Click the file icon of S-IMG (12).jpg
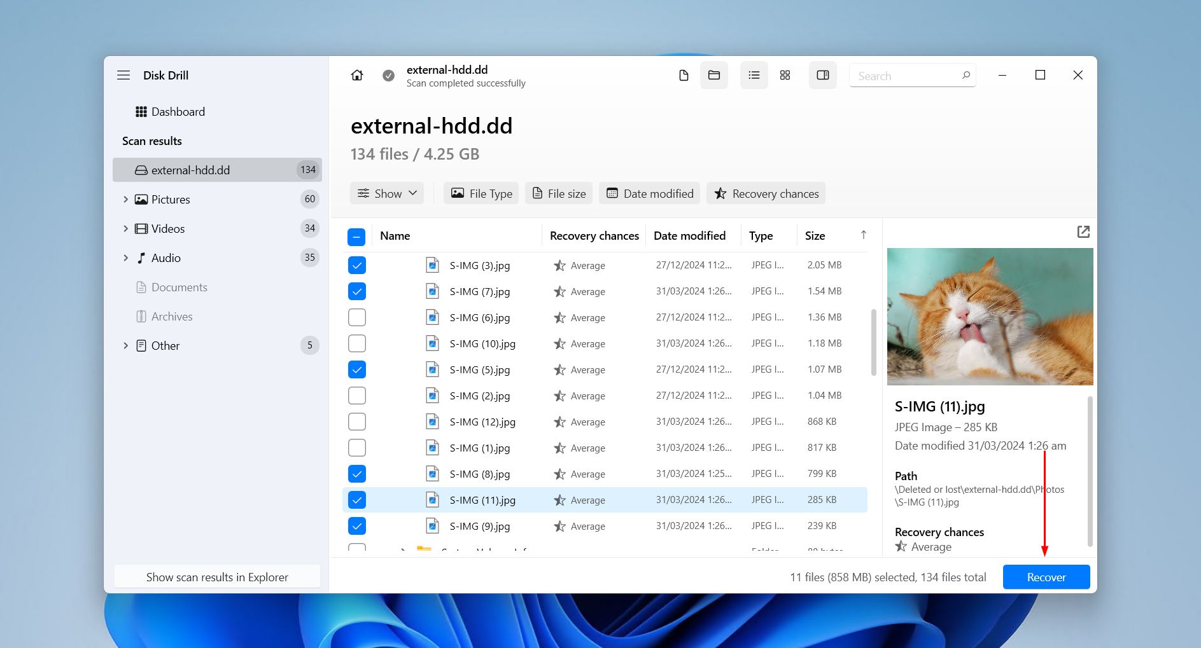The width and height of the screenshot is (1201, 648). coord(432,422)
